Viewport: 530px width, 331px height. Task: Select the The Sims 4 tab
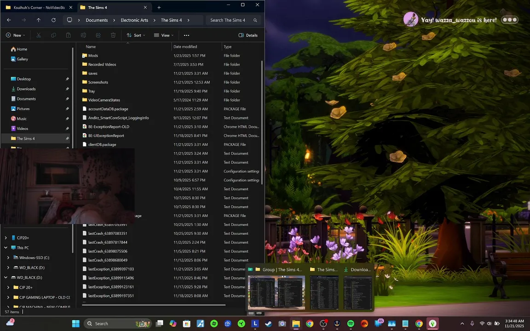(114, 7)
